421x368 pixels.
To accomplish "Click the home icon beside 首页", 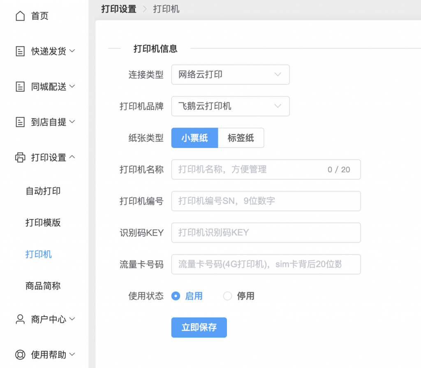I will pyautogui.click(x=20, y=16).
